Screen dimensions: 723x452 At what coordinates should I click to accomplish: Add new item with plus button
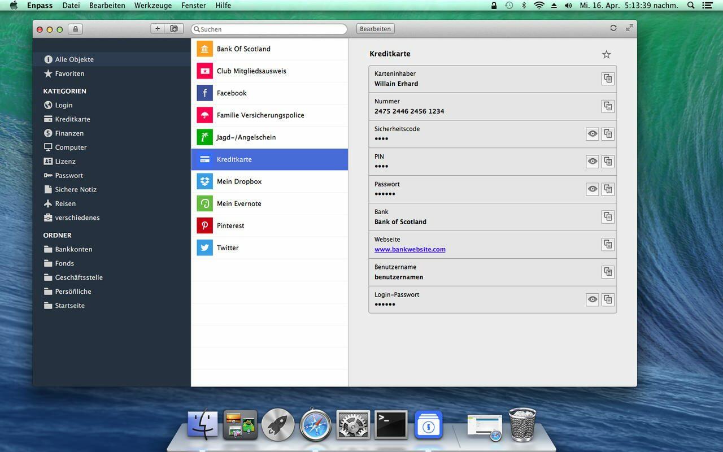point(158,28)
